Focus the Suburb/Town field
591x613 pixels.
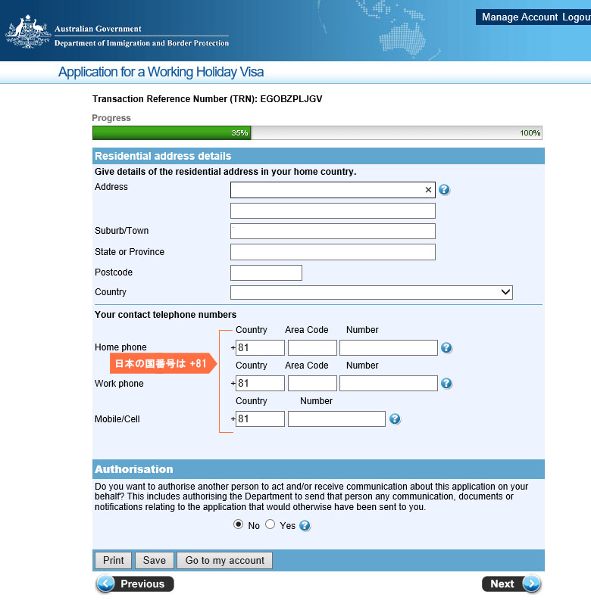point(333,231)
